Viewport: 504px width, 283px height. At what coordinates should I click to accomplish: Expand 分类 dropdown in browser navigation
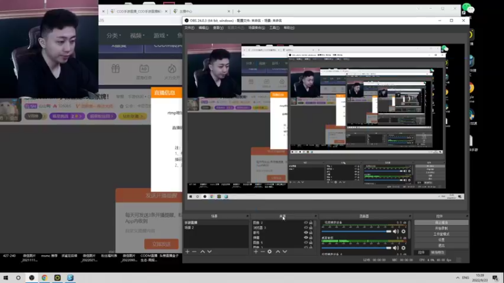[114, 35]
